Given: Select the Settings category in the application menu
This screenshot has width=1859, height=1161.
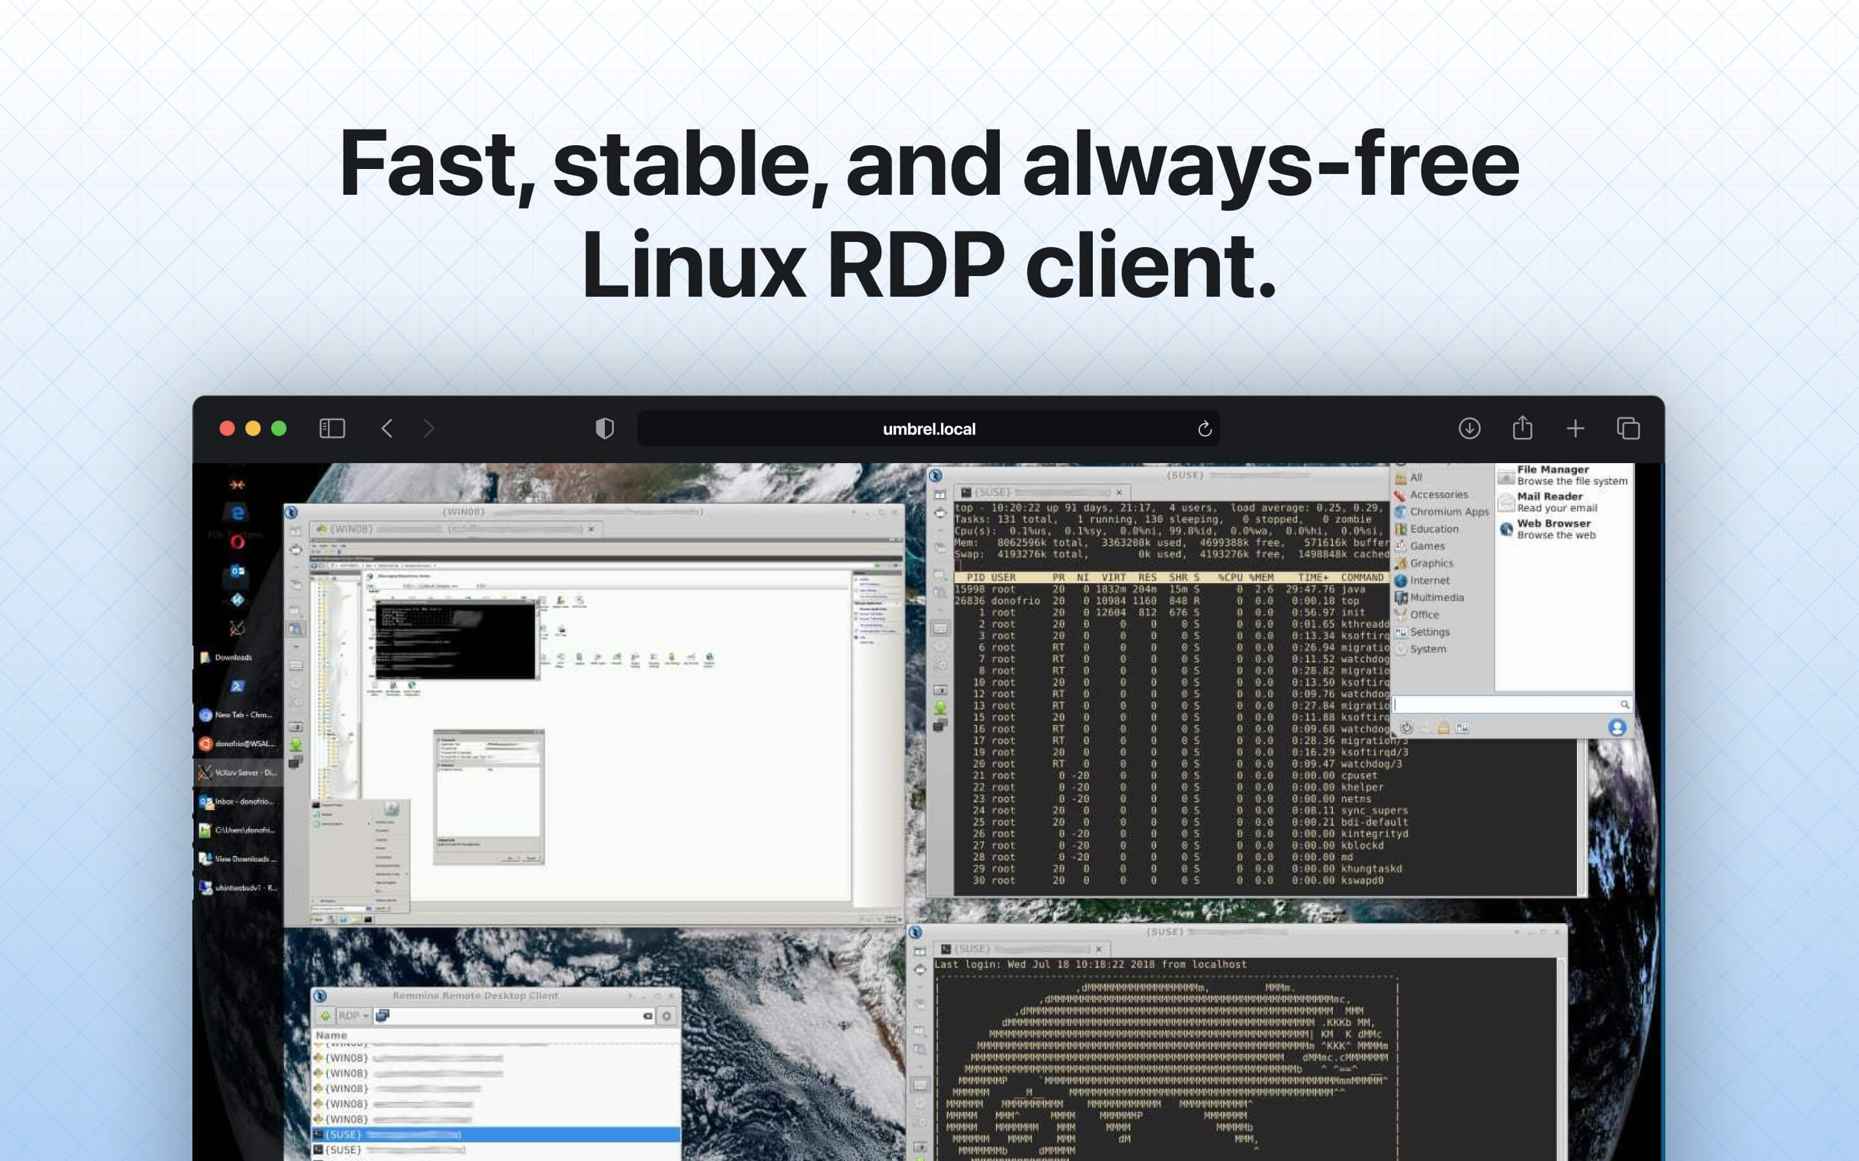Looking at the screenshot, I should pyautogui.click(x=1432, y=633).
